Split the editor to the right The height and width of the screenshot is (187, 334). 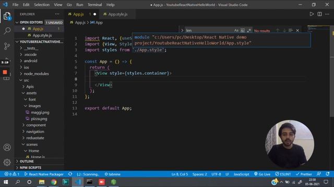(319, 14)
